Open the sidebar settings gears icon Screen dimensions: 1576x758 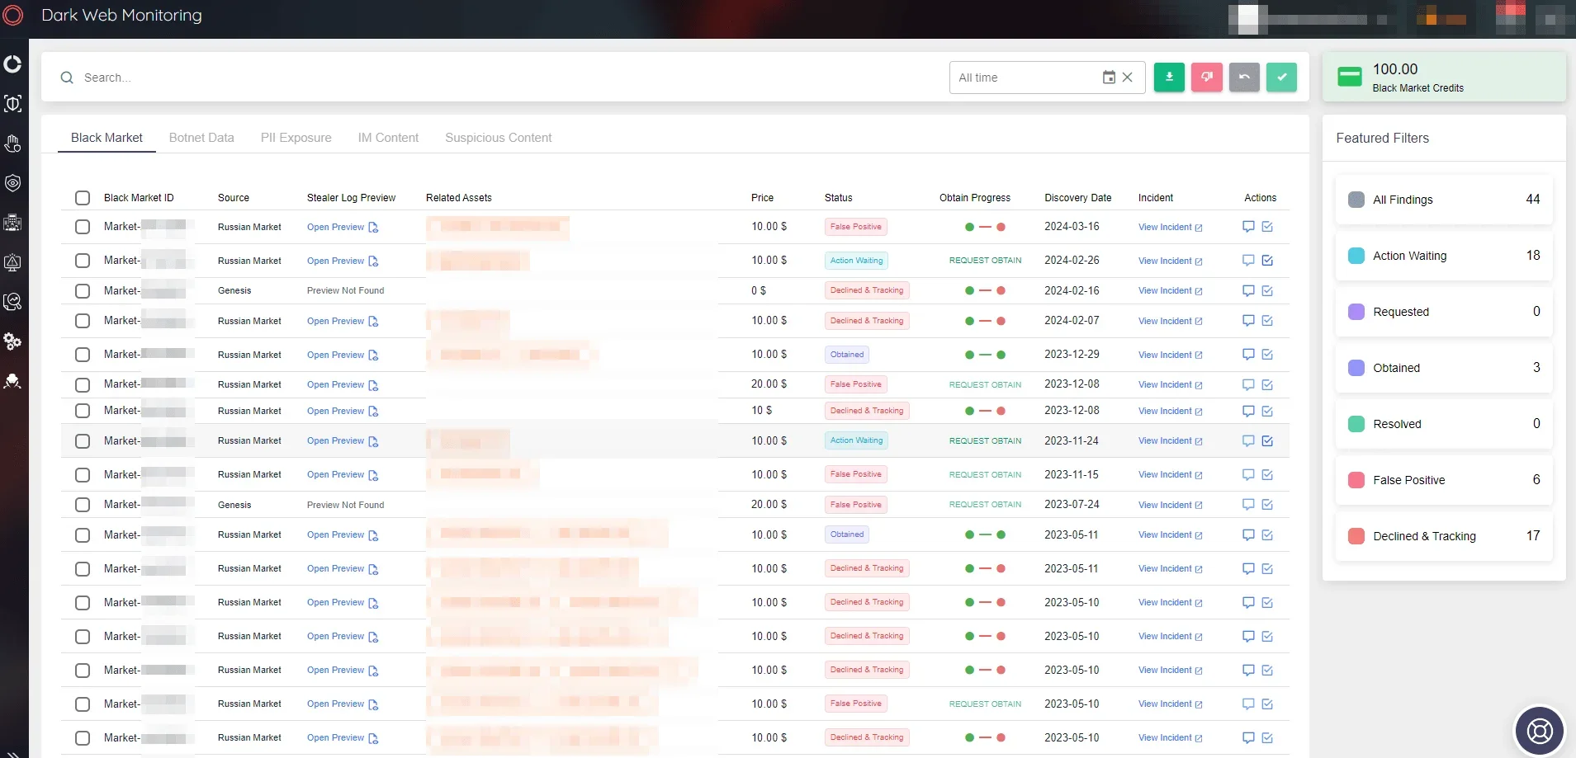pyautogui.click(x=13, y=341)
